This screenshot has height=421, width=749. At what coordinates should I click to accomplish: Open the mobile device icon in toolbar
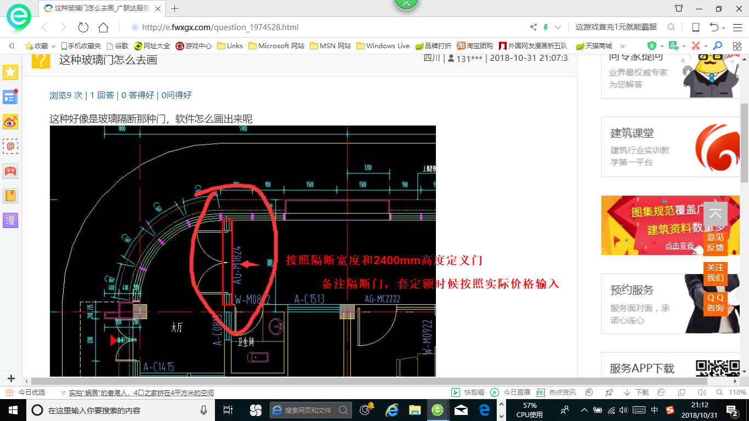point(695,27)
